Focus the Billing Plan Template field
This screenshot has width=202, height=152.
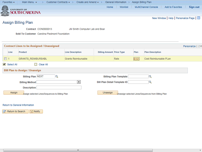(138, 76)
